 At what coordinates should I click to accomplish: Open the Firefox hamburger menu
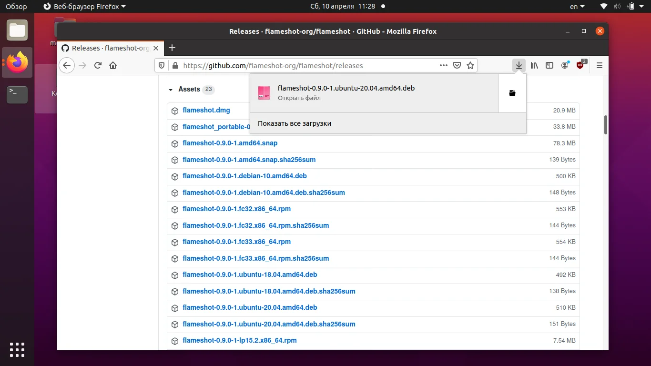click(599, 65)
